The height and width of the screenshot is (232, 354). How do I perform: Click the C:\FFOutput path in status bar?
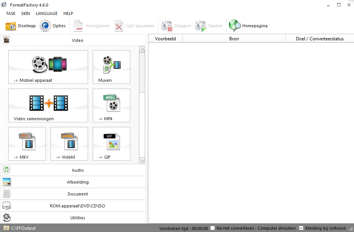pyautogui.click(x=23, y=228)
